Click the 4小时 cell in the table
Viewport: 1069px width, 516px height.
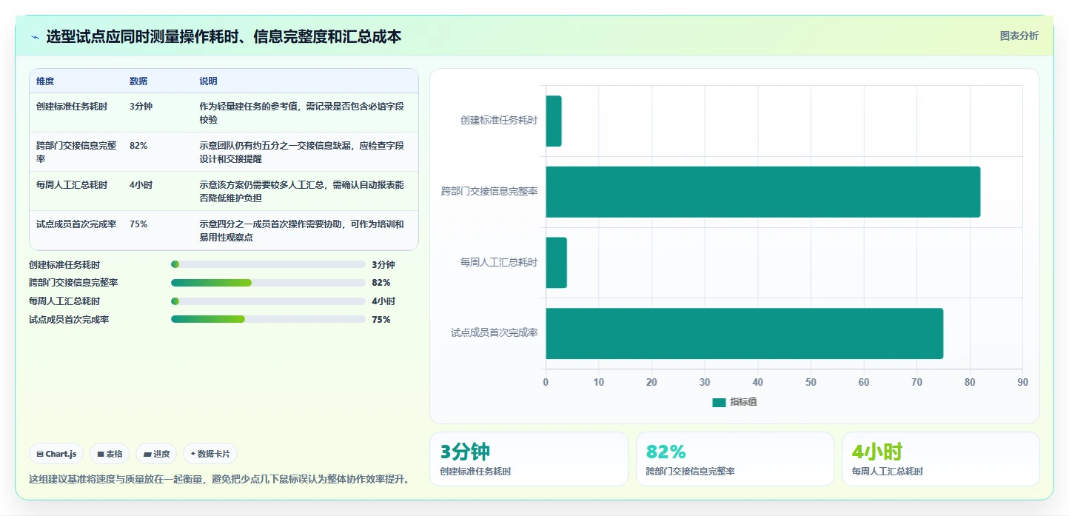click(x=141, y=185)
